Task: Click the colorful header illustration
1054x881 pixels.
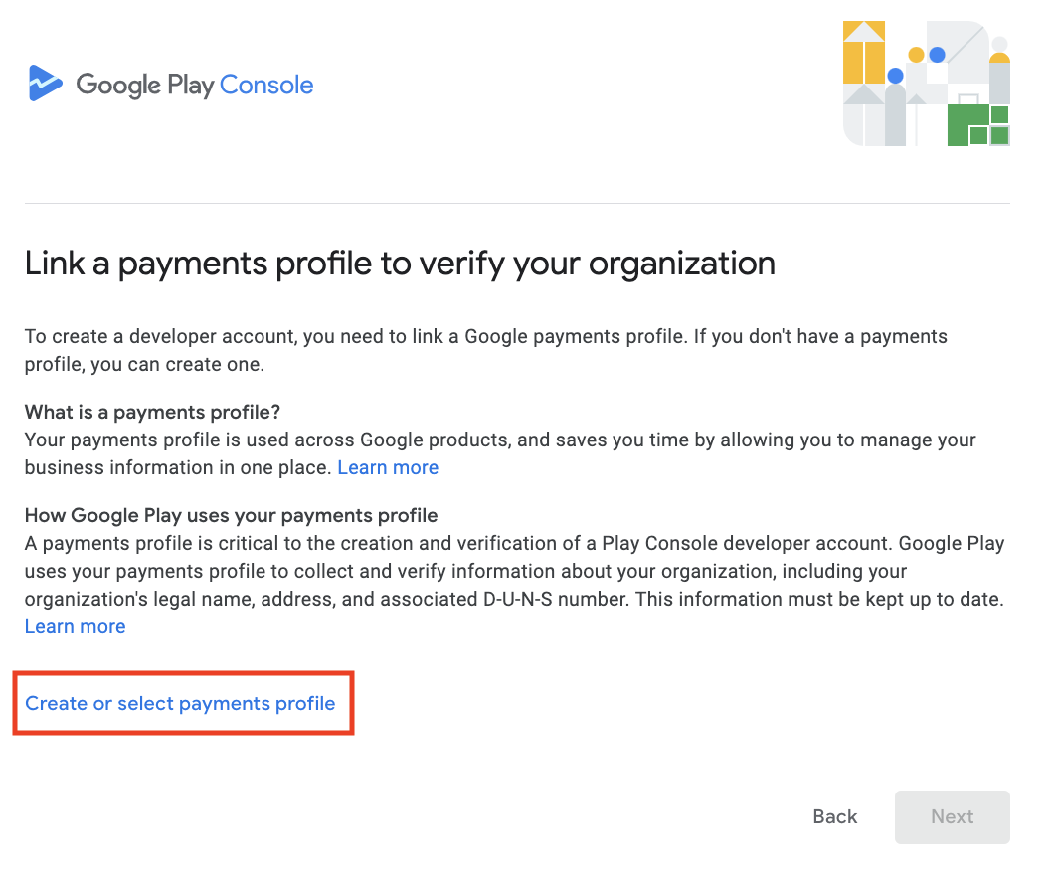Action: coord(927,84)
